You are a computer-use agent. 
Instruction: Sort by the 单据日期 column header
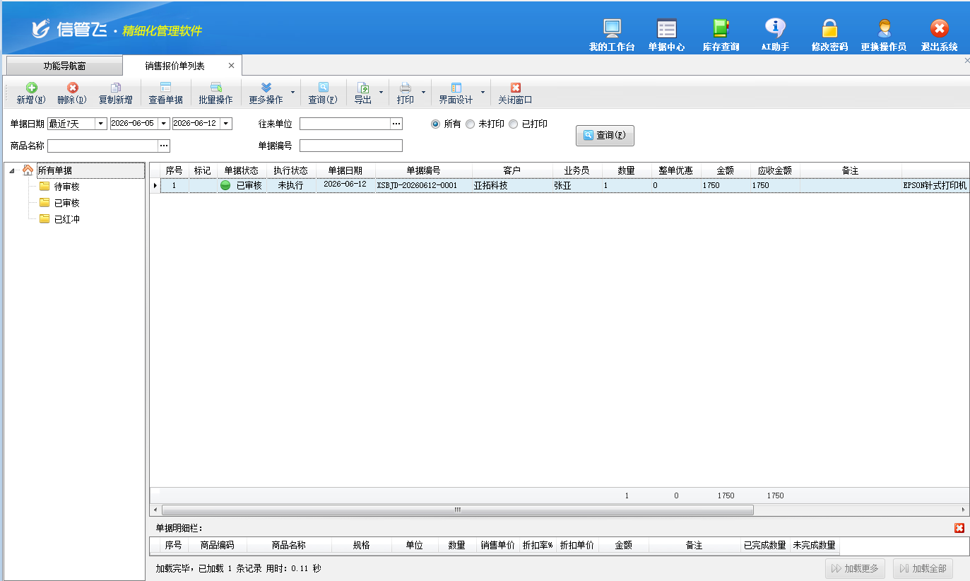click(x=345, y=170)
